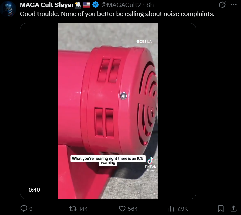
Task: Play the red siren video
Action: click(x=108, y=111)
